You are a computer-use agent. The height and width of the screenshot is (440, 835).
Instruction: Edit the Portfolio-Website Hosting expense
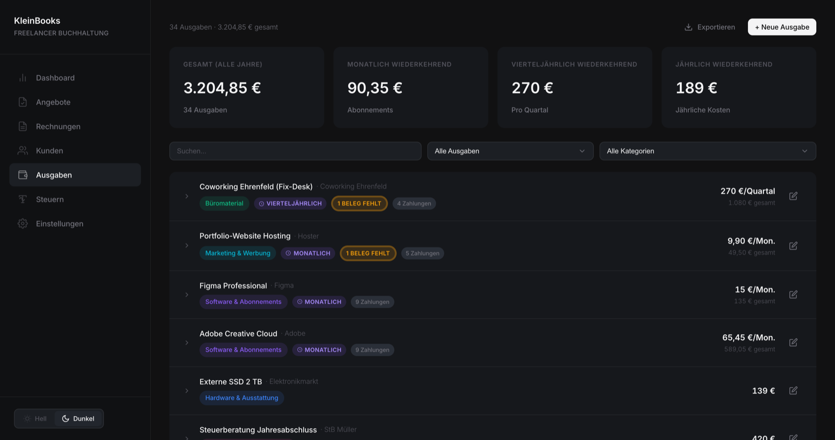[793, 246]
